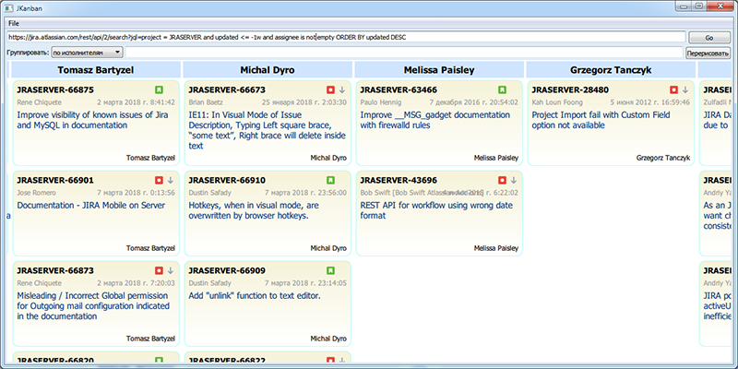Click reporter name Jose Romero
This screenshot has height=369, width=738.
tap(36, 193)
